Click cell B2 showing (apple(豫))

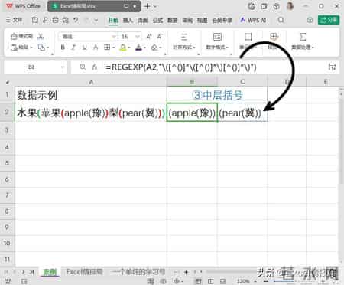pos(192,113)
